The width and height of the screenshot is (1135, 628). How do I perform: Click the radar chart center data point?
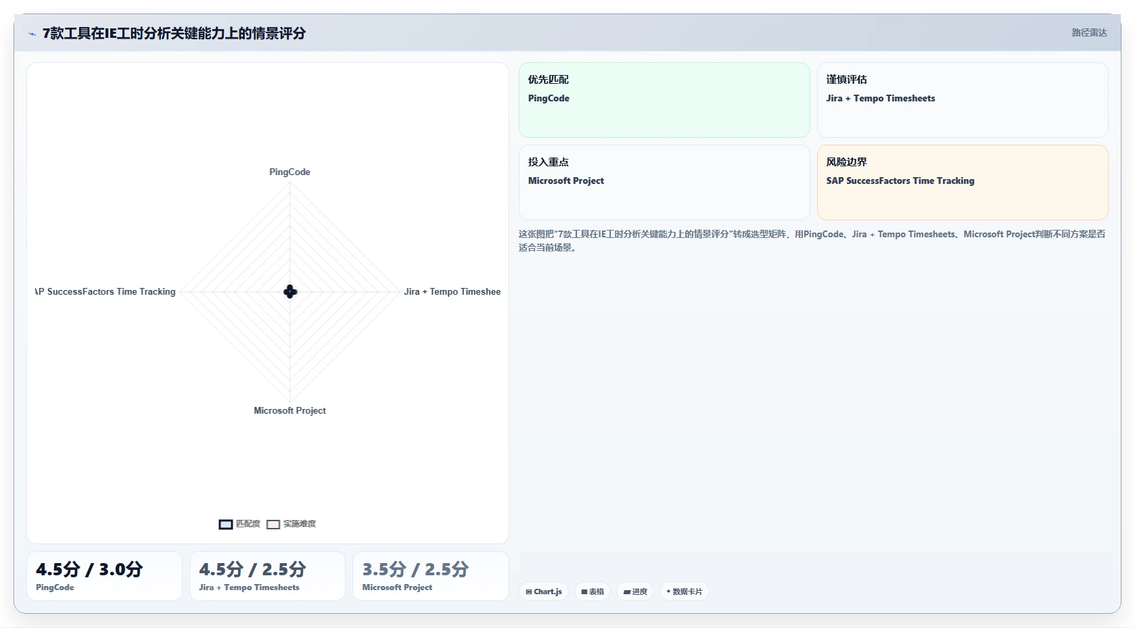tap(290, 292)
